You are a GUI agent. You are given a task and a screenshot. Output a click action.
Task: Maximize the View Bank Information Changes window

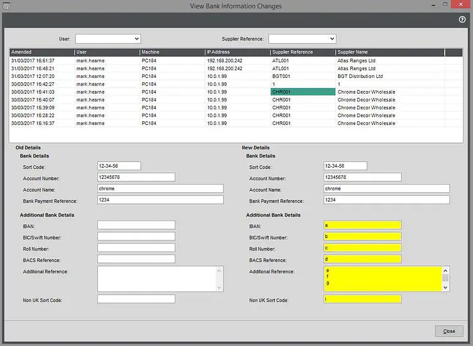point(445,4)
